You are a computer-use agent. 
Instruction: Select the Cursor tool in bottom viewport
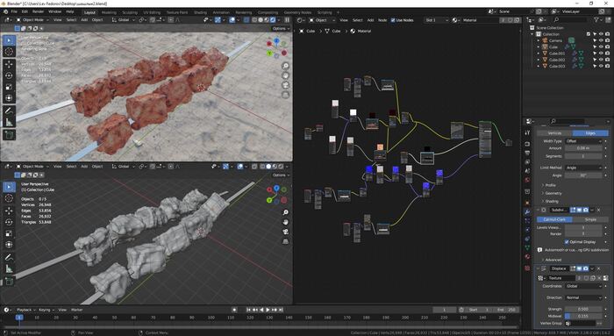pos(9,198)
